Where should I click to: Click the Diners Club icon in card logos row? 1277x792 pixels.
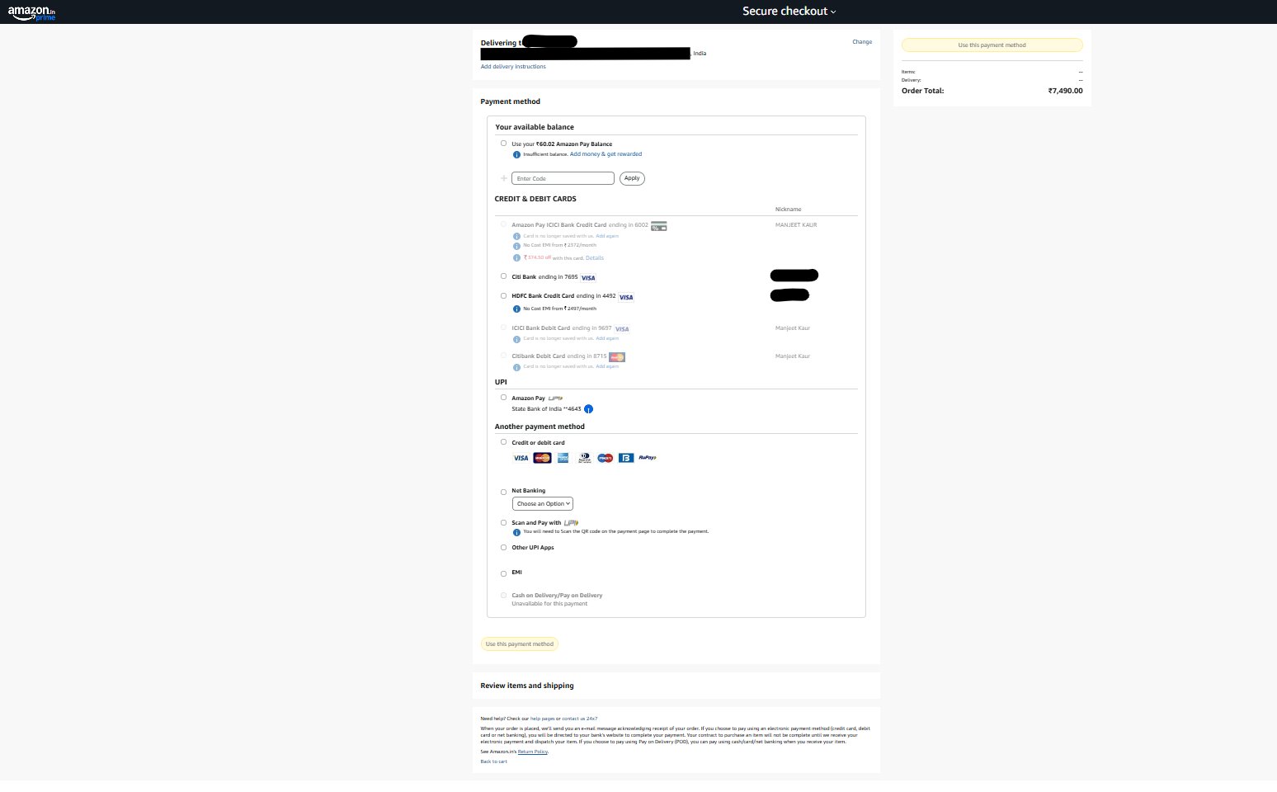point(584,458)
